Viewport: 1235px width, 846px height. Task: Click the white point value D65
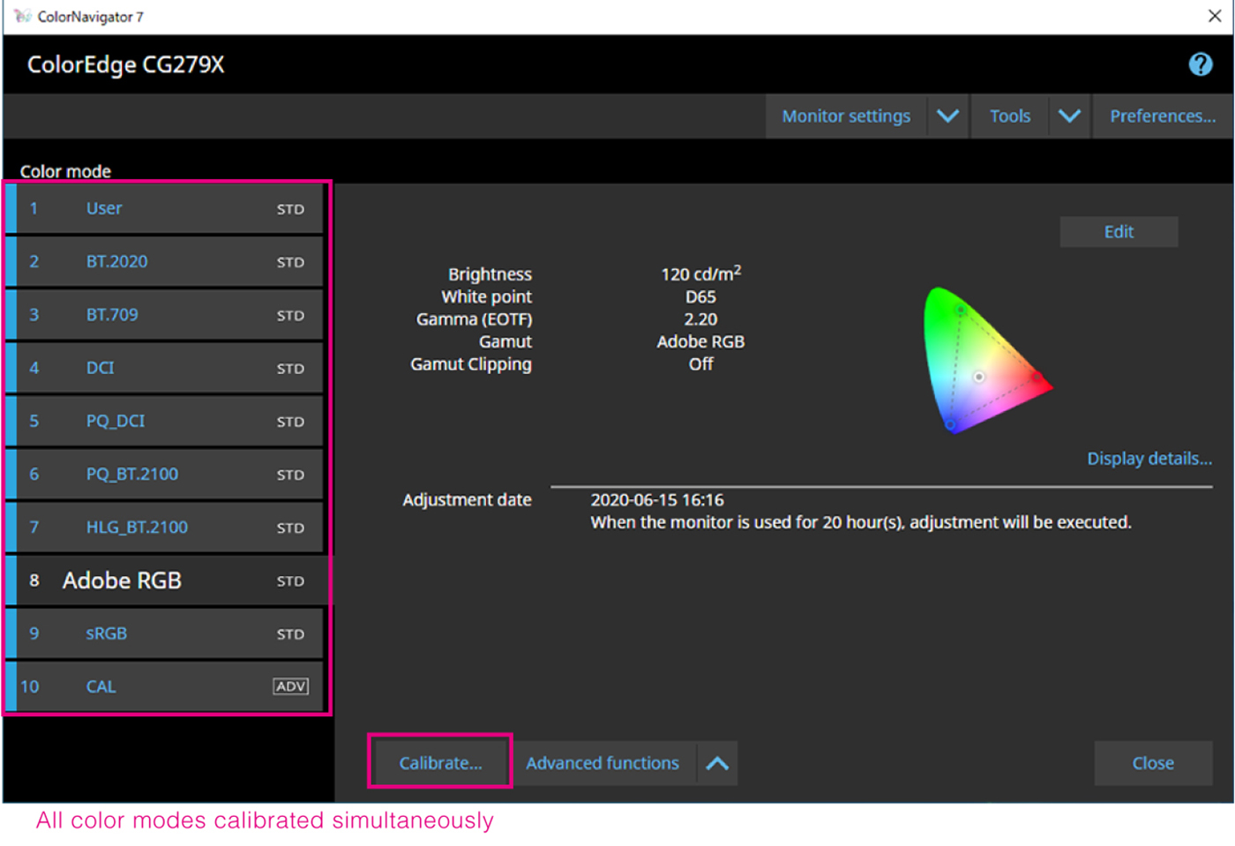tap(700, 297)
